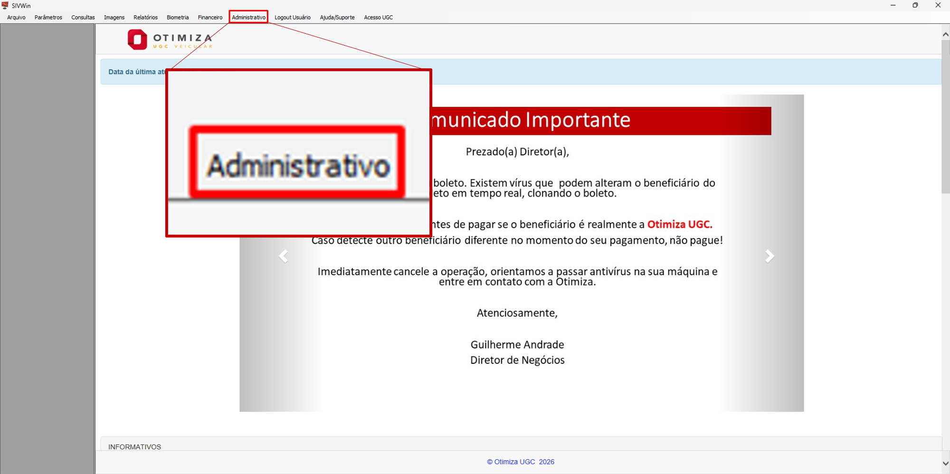Click the Atenciosamente, closing text
The image size is (950, 474).
click(x=517, y=313)
